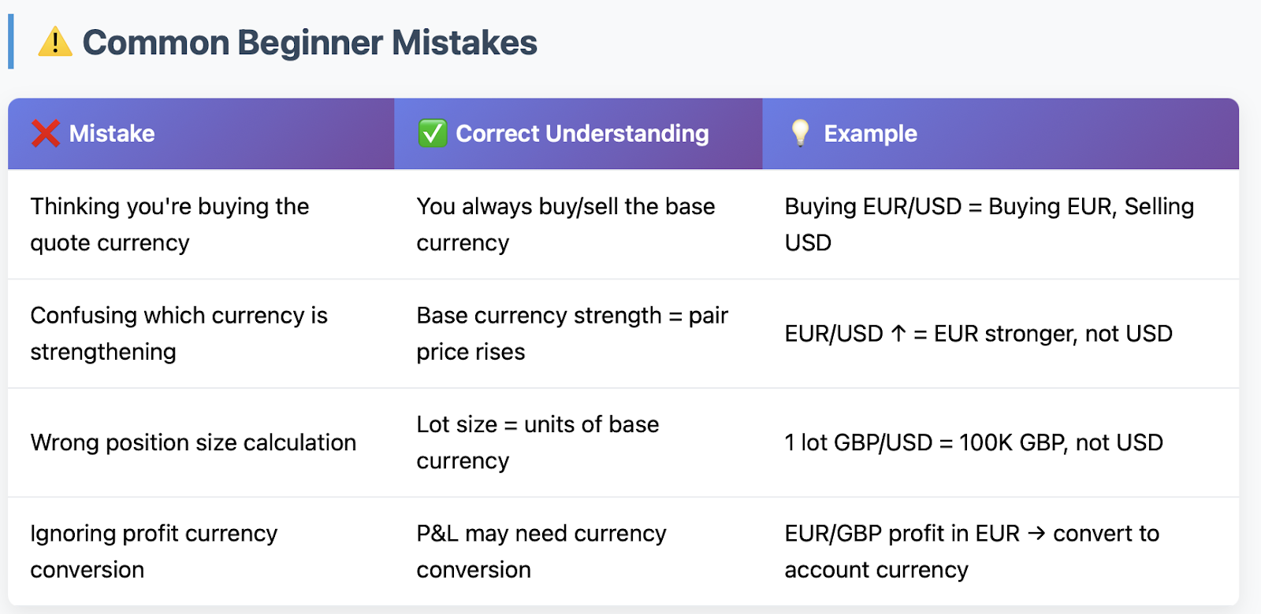Click the light bulb icon beside Example

pos(800,133)
